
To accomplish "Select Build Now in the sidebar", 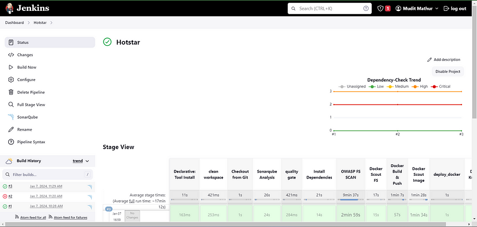I will coord(50,67).
